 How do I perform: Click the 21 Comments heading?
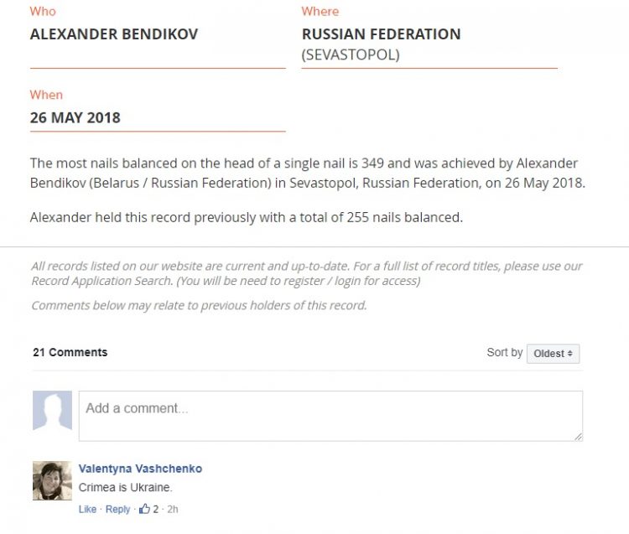[70, 352]
